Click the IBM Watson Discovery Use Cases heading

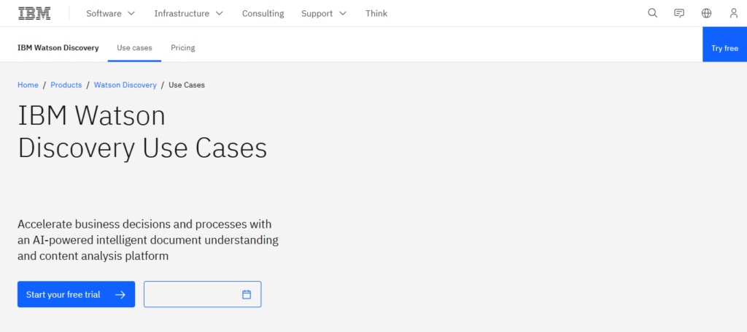pyautogui.click(x=142, y=132)
